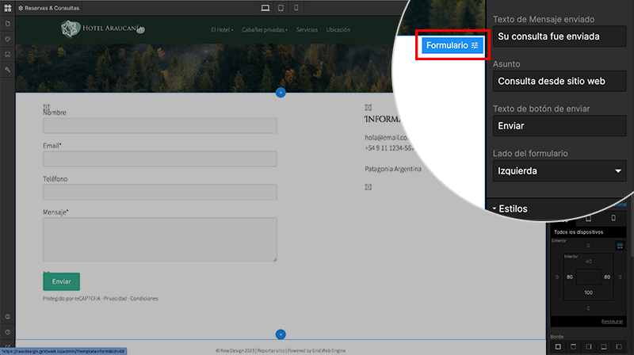This screenshot has height=355, width=634.
Task: Click into the Teléfono field
Action: click(160, 192)
